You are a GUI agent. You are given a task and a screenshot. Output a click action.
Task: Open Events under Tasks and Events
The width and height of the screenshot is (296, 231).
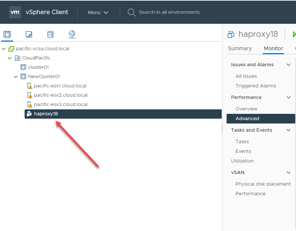pos(243,151)
